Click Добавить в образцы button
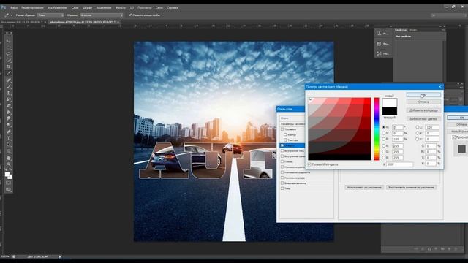468x263 pixels. [423, 110]
